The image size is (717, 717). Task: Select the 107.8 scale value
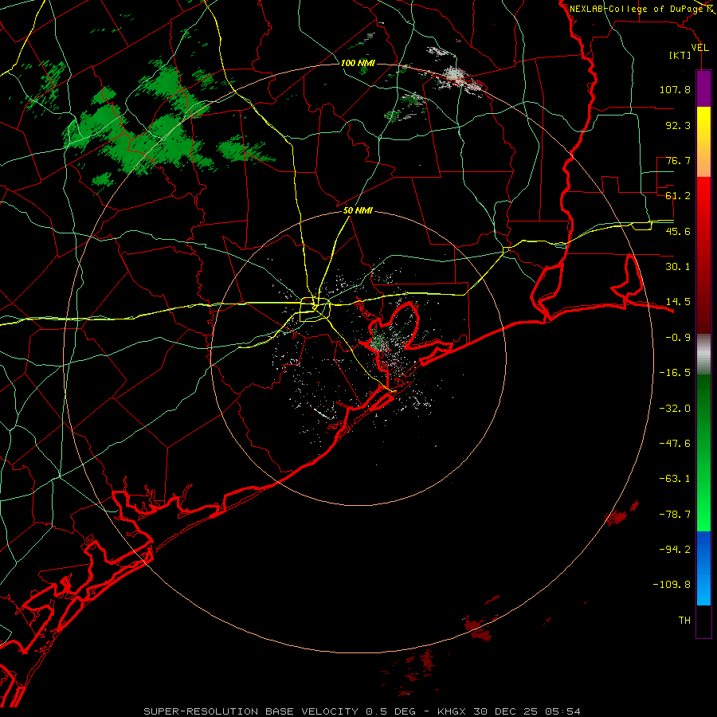click(675, 89)
